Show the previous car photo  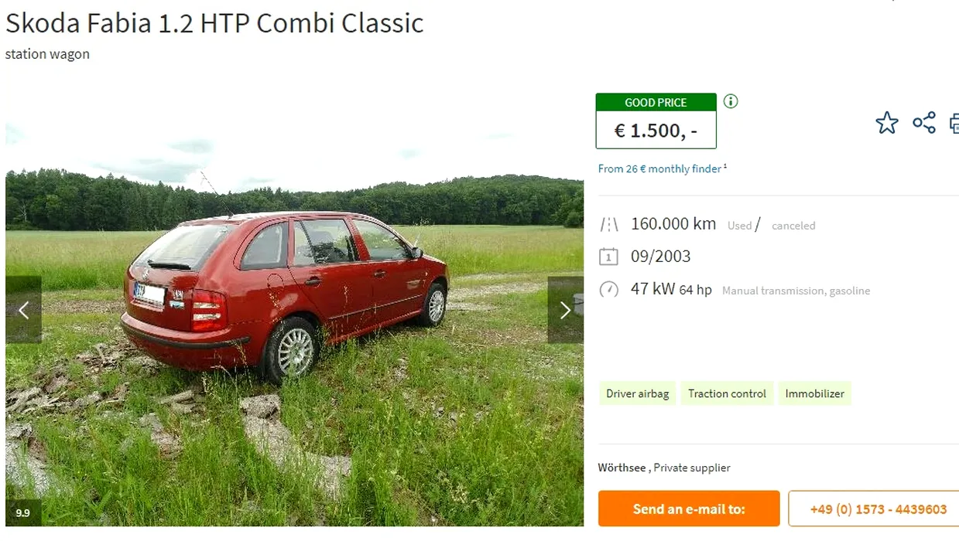[23, 310]
